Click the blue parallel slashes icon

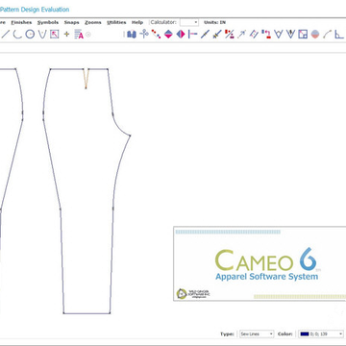coord(254,35)
